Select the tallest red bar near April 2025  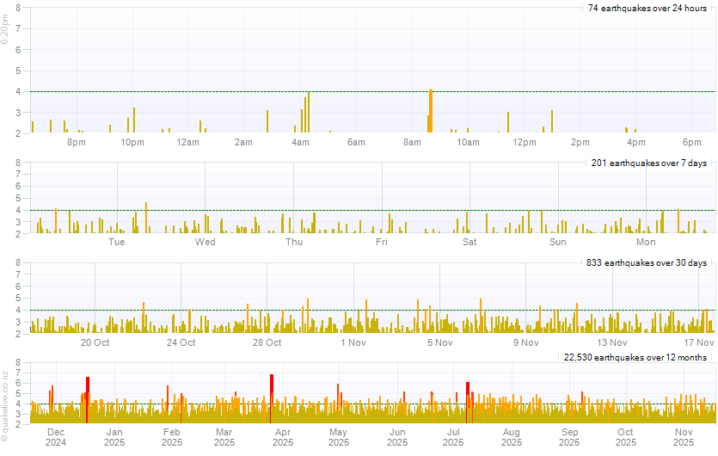[x=272, y=398]
